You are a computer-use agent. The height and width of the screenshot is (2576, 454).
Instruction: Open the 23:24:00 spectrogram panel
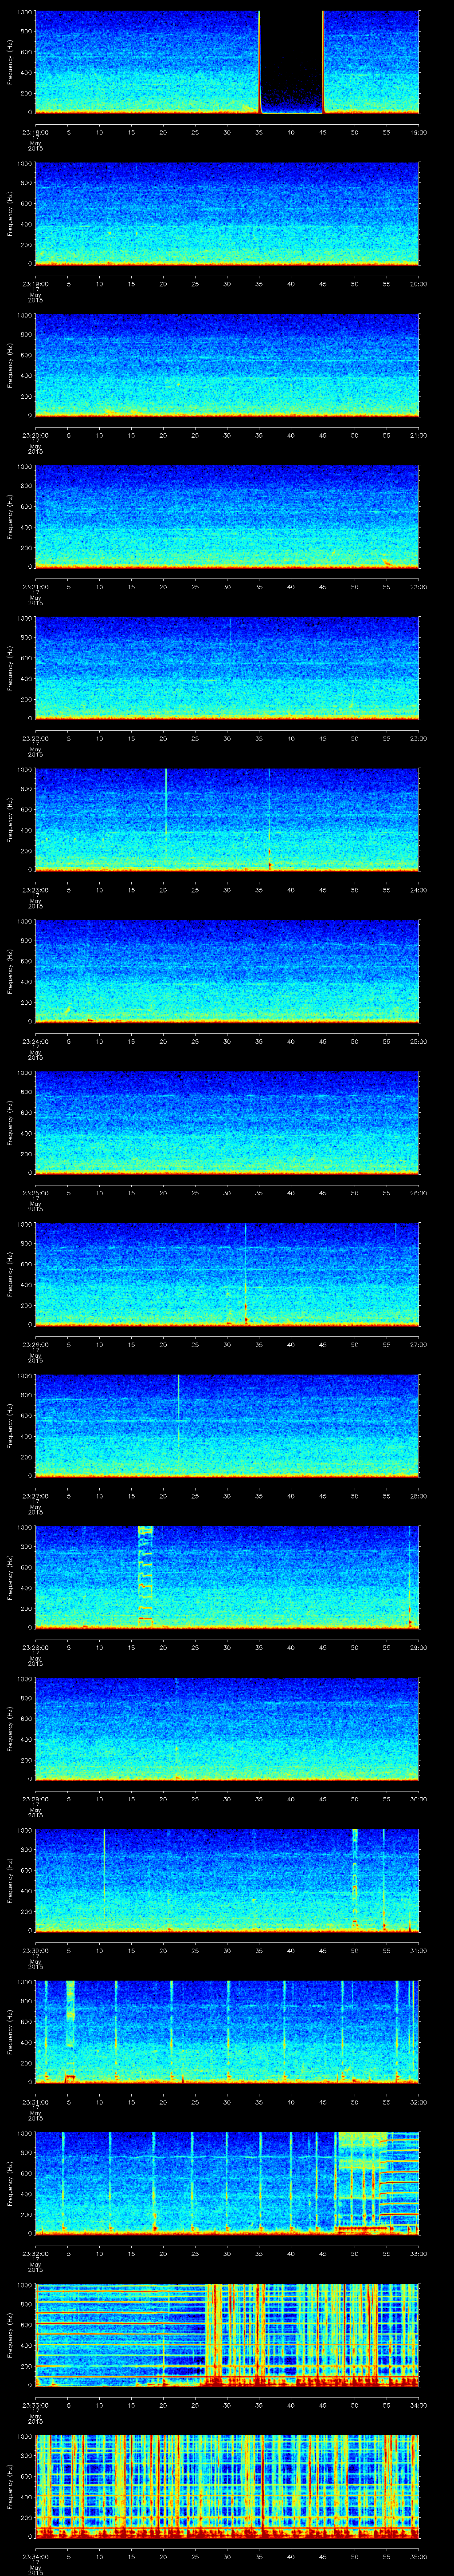pyautogui.click(x=227, y=971)
